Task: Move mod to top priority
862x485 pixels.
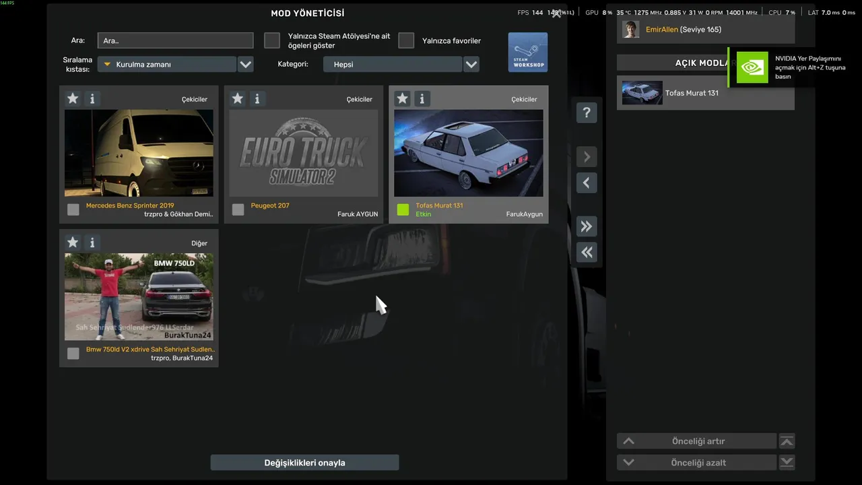Action: pyautogui.click(x=787, y=441)
